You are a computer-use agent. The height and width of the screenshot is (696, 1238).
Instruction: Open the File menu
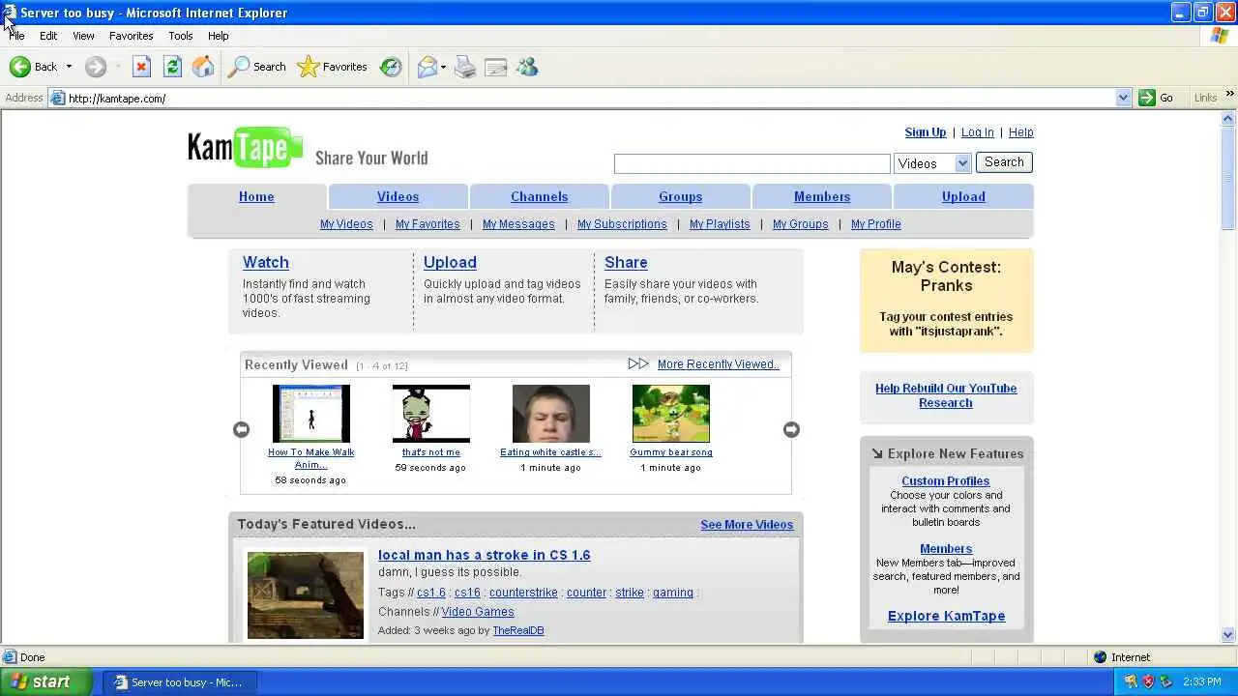pos(16,36)
